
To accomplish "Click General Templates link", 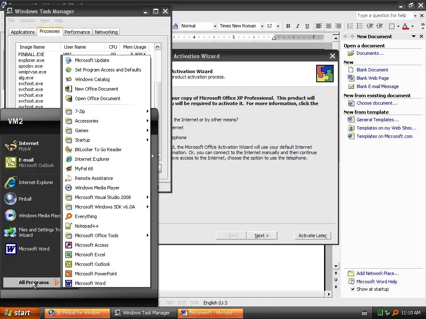I will pos(377,120).
